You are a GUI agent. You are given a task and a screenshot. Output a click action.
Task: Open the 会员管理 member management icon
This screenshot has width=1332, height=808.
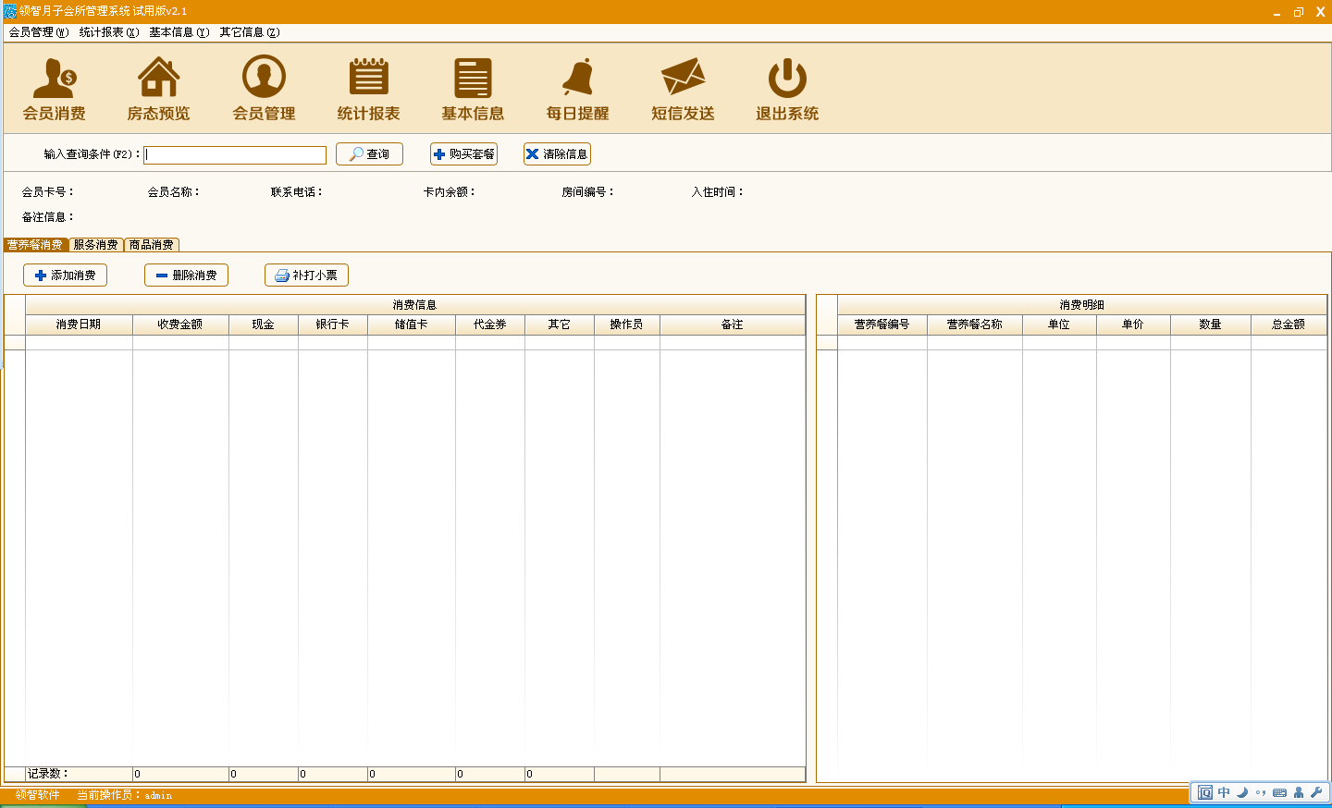tap(264, 89)
